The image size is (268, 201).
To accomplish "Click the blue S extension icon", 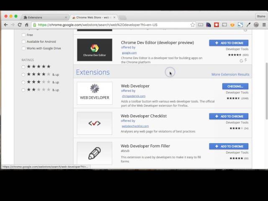I will [240, 25].
